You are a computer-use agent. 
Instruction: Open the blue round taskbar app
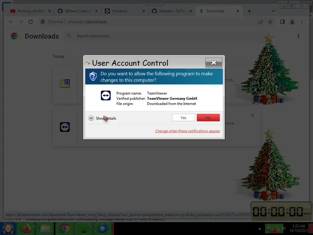click(x=102, y=229)
